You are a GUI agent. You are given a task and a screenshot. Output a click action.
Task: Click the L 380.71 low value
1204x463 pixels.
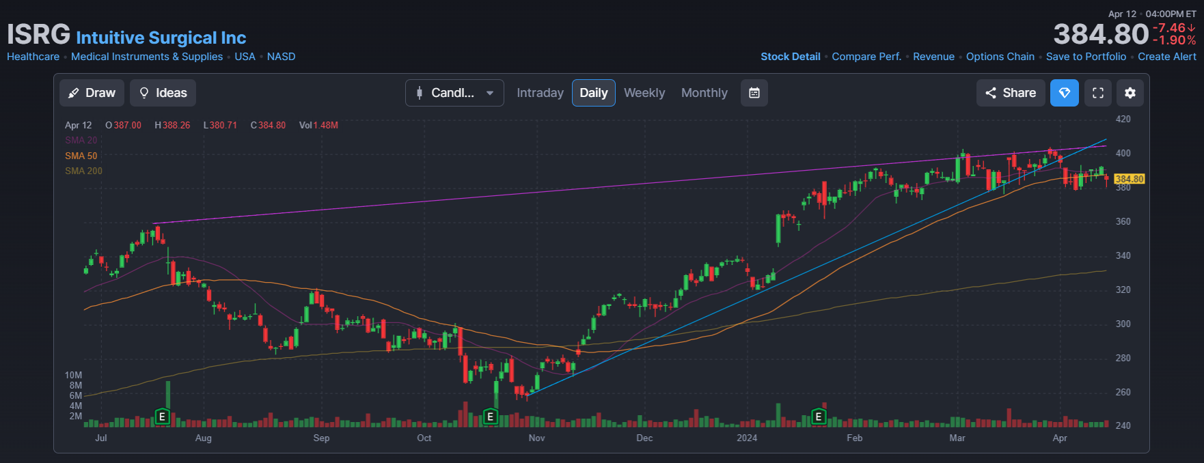click(x=220, y=126)
